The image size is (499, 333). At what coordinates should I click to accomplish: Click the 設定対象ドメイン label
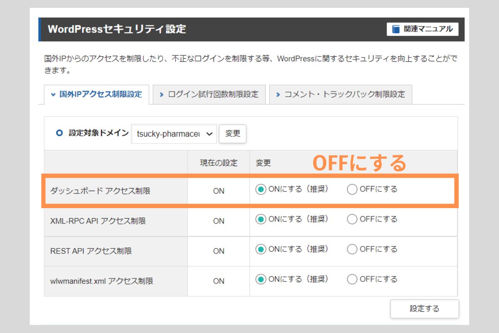[99, 133]
